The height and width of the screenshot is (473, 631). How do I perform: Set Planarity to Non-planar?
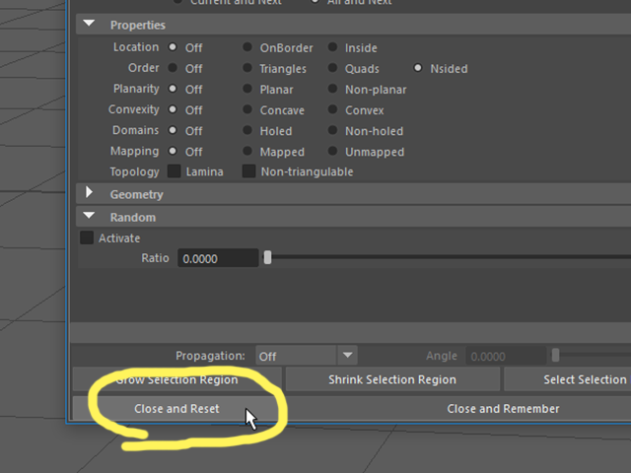[332, 88]
